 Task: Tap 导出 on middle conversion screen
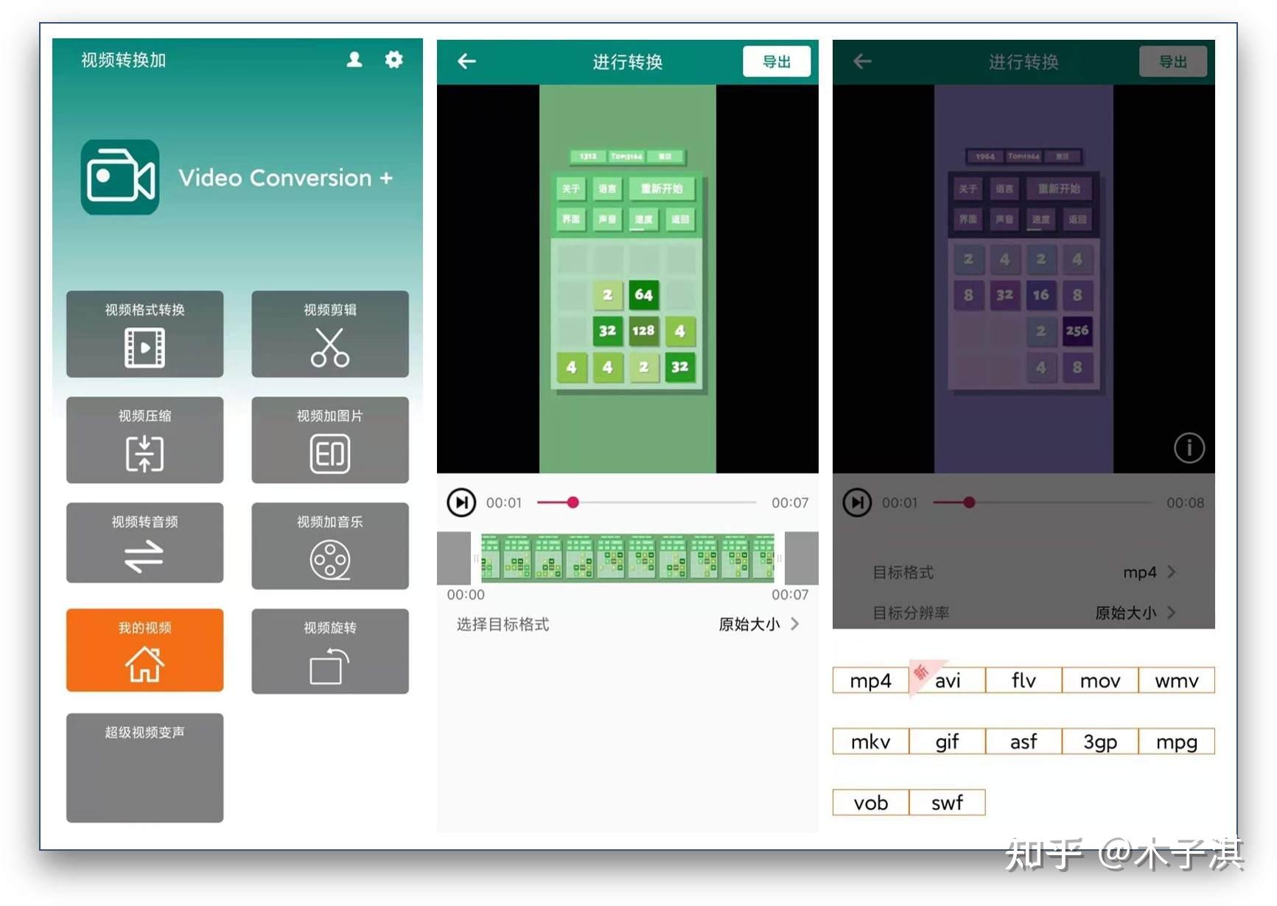pyautogui.click(x=777, y=61)
